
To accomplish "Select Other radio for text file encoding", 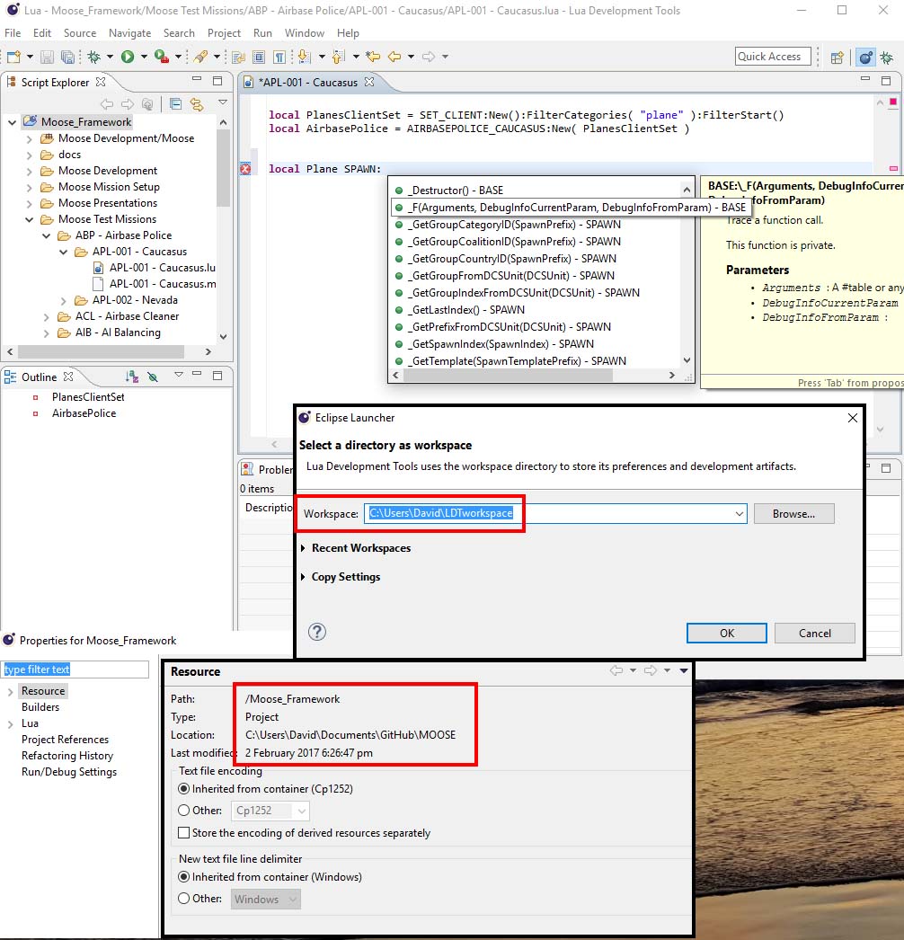I will [x=184, y=810].
